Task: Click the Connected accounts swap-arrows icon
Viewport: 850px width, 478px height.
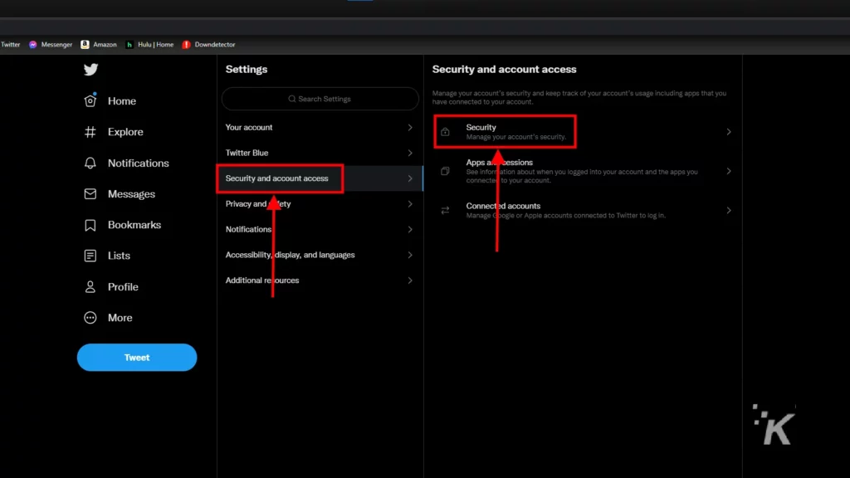Action: (x=445, y=210)
